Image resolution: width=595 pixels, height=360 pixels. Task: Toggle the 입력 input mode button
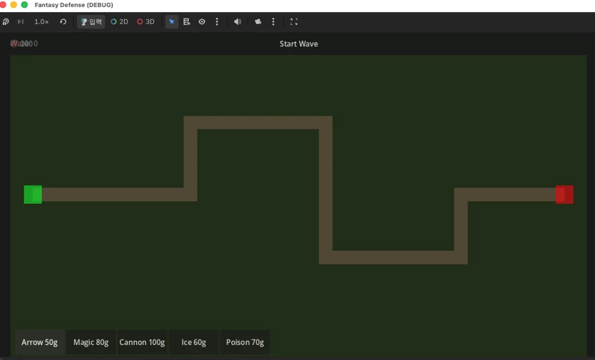click(x=91, y=21)
